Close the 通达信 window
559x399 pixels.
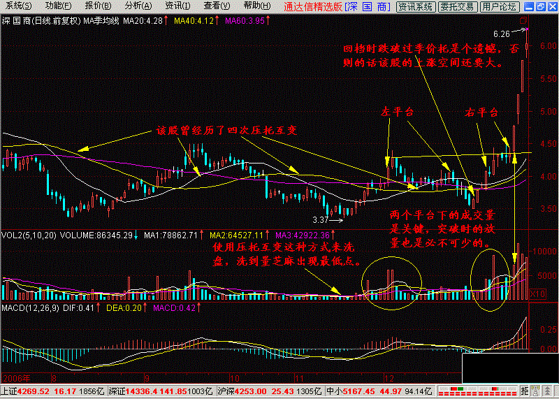pyautogui.click(x=552, y=6)
